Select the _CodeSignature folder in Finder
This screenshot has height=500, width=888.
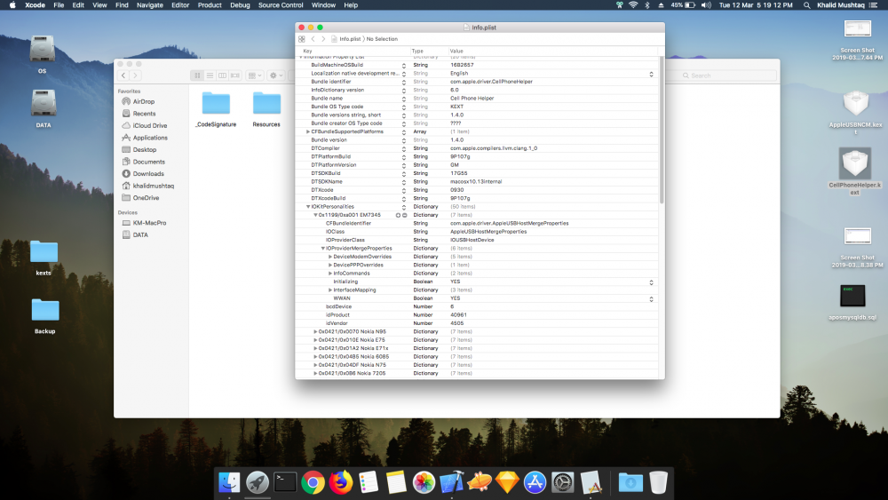pyautogui.click(x=216, y=109)
